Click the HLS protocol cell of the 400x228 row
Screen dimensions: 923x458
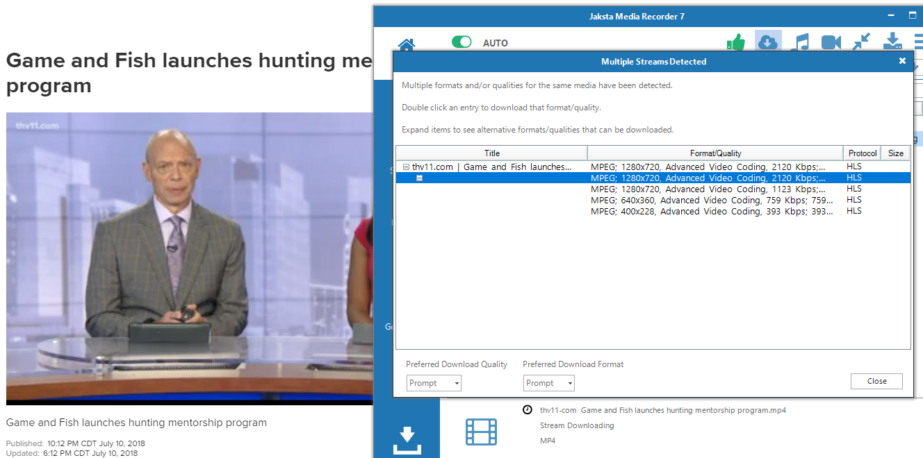point(854,211)
